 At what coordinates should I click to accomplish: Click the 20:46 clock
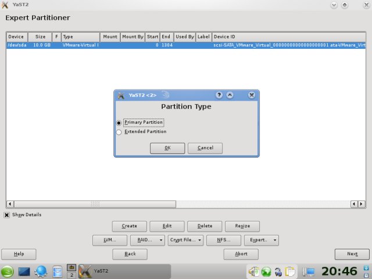click(x=339, y=271)
